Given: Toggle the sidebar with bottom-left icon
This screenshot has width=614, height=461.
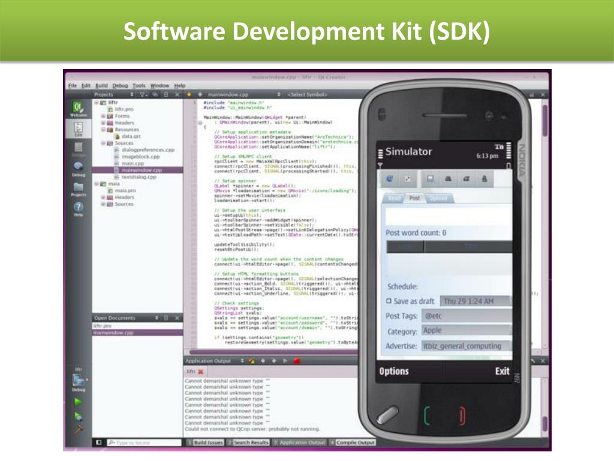Looking at the screenshot, I should tap(99, 442).
